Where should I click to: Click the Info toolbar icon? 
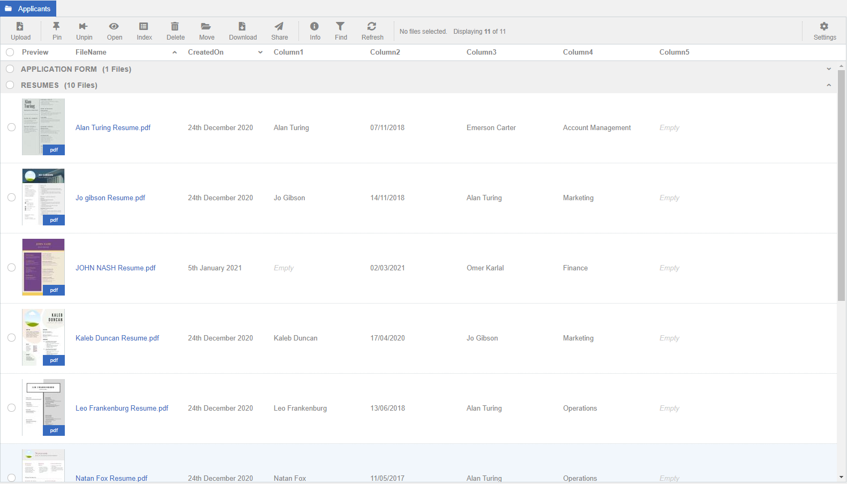coord(314,26)
